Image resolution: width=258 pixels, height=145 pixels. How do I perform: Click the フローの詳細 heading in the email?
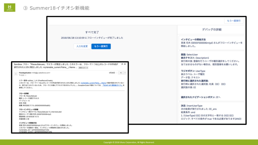(24, 94)
